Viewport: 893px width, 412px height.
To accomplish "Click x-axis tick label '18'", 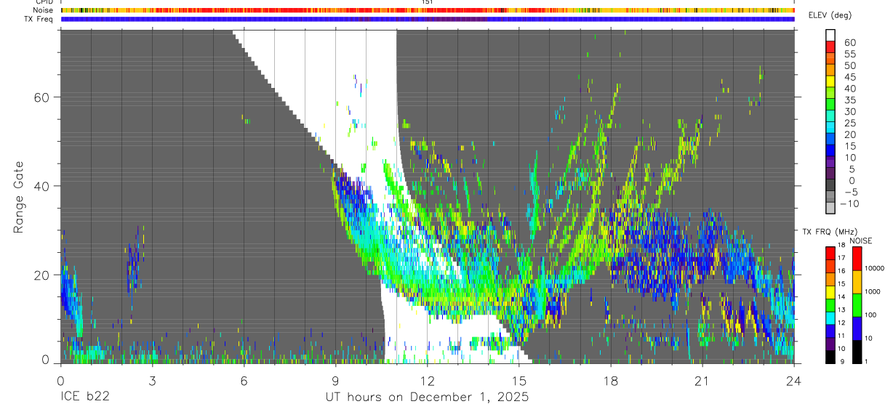I will pos(611,380).
